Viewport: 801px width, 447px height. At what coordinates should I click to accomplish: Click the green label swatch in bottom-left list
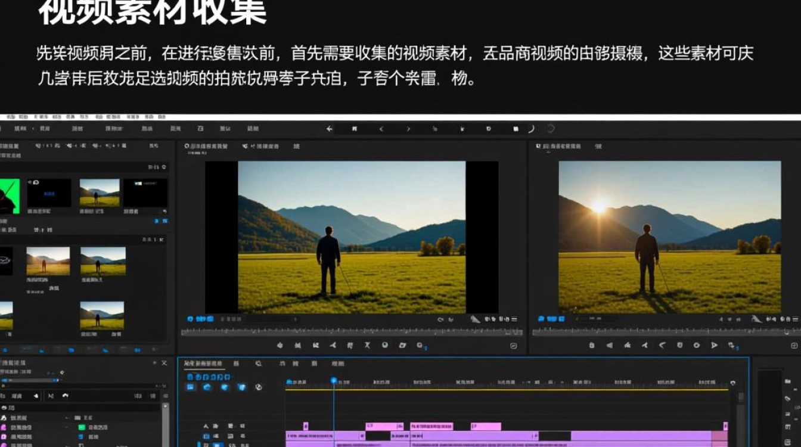(x=82, y=427)
